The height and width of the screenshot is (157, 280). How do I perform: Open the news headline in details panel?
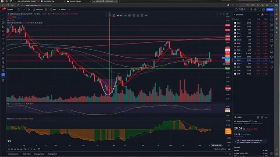click(250, 141)
